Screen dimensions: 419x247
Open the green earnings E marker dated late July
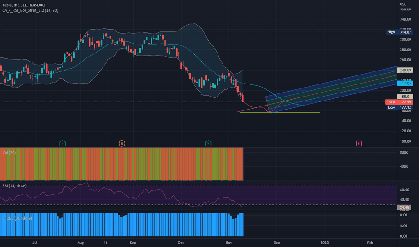point(62,144)
